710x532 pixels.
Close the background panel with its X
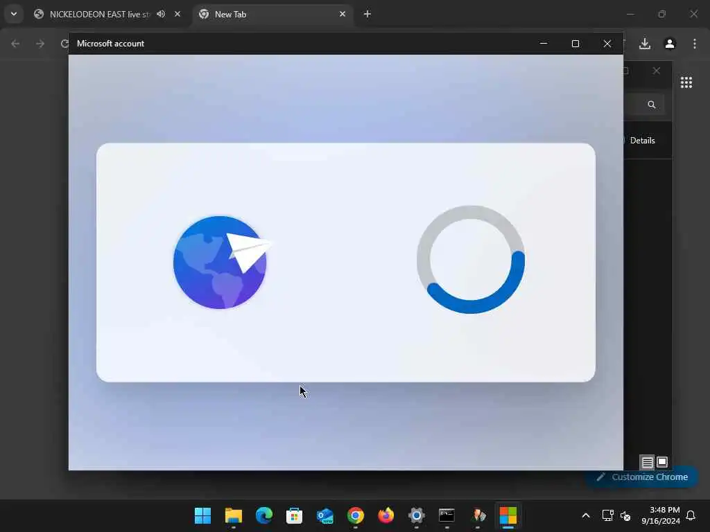(x=657, y=71)
